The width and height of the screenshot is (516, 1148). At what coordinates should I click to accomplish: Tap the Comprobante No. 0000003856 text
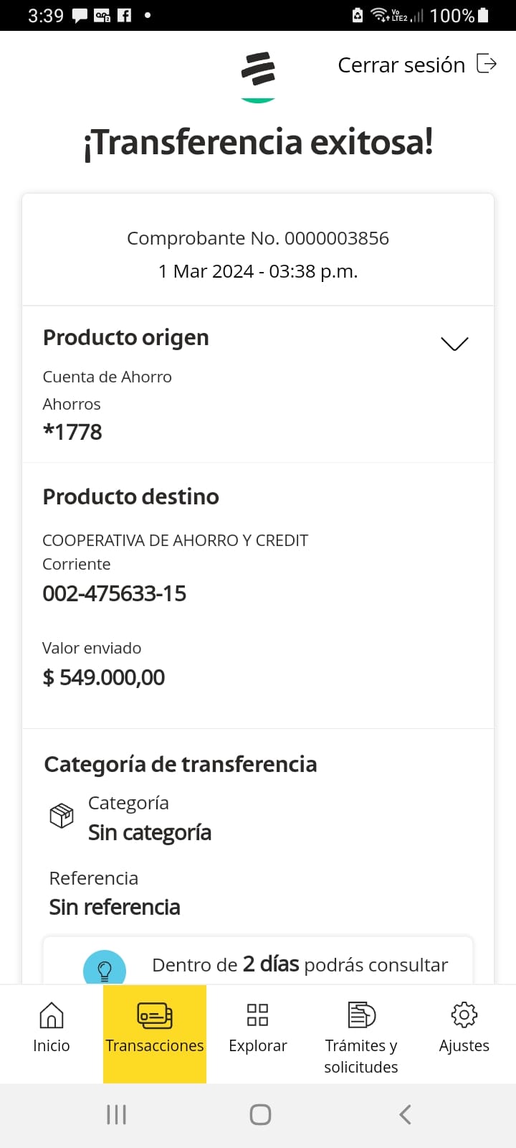click(258, 238)
